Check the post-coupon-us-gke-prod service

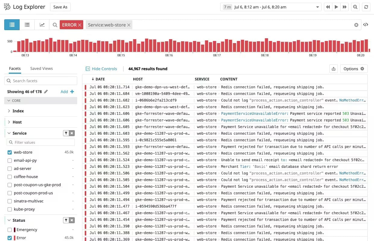click(10, 185)
